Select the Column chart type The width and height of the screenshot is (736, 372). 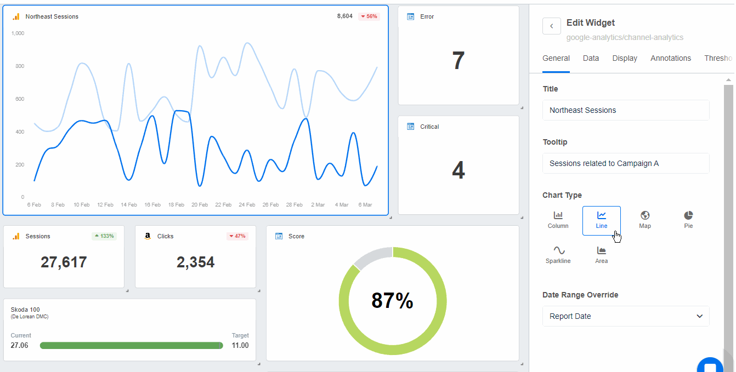point(558,220)
